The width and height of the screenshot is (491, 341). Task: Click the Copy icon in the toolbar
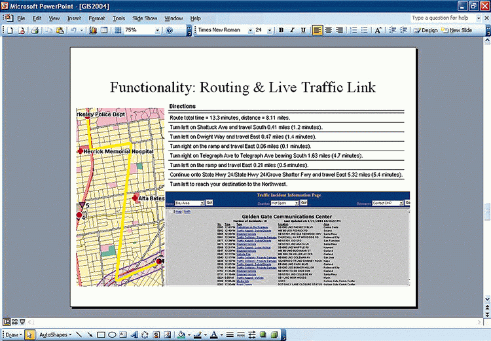(49, 30)
